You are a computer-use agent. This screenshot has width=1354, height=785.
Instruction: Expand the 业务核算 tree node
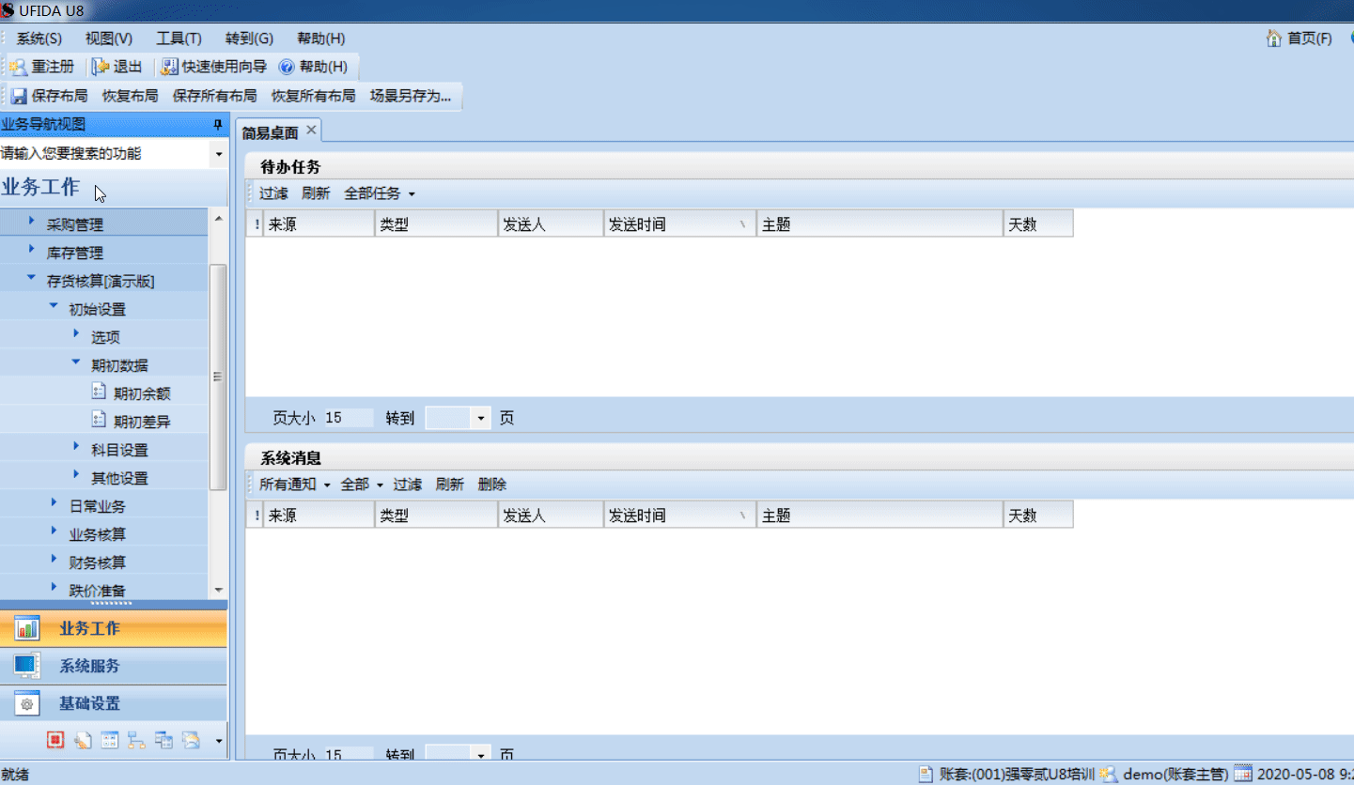point(54,532)
